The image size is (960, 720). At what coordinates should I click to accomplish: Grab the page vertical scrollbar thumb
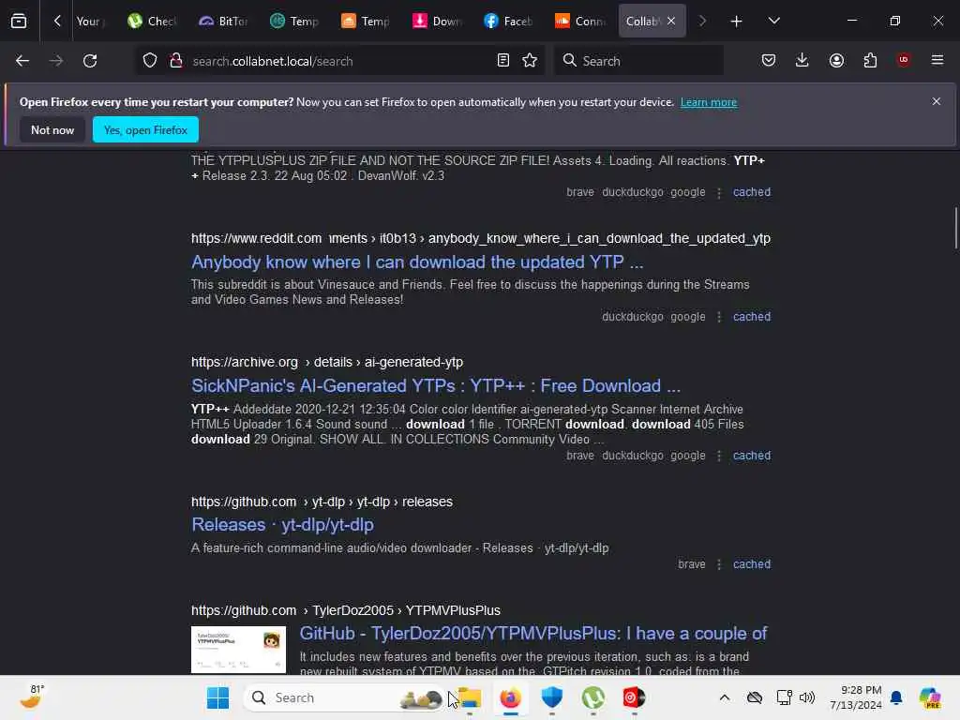(955, 228)
